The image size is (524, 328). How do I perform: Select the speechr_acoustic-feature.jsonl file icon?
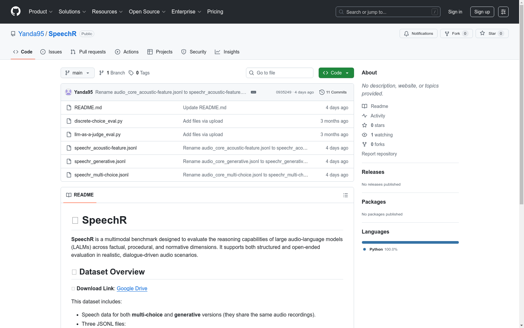[69, 148]
